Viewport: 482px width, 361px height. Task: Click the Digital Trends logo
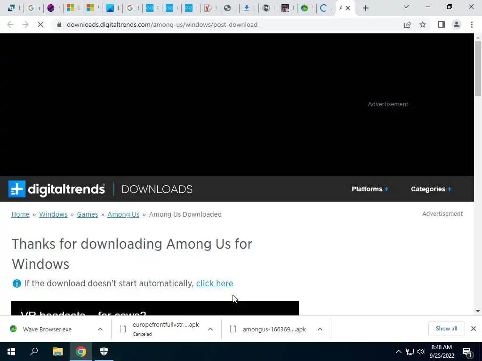(x=56, y=189)
